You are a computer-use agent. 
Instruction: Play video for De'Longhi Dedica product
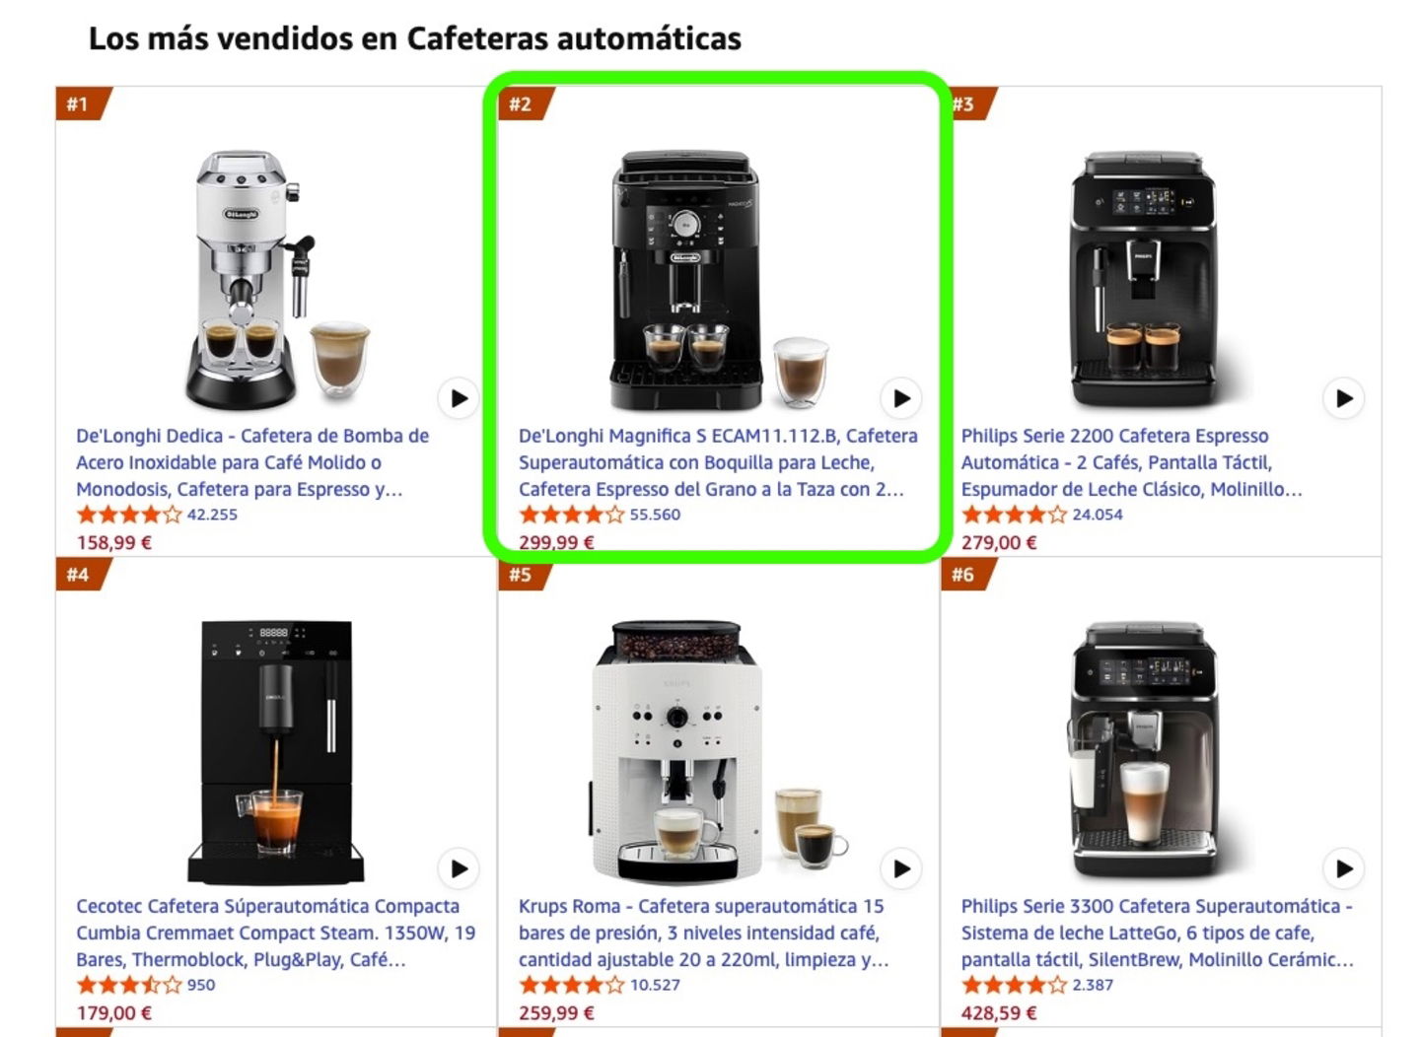(x=459, y=398)
